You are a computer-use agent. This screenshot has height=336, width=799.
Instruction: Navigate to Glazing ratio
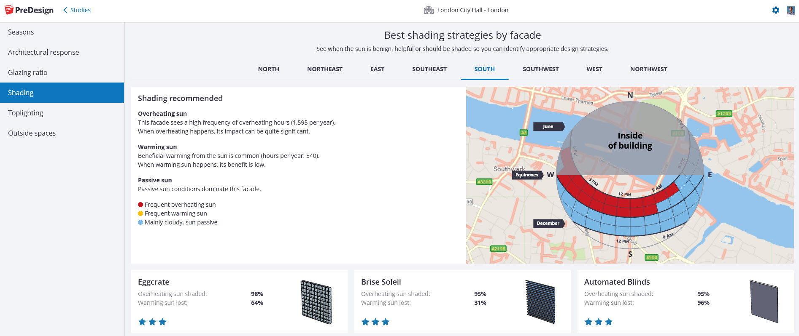click(27, 72)
